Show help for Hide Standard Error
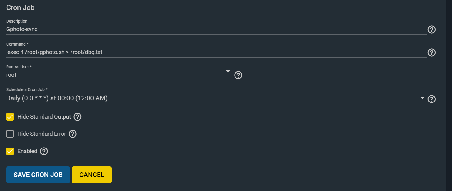 pos(72,134)
